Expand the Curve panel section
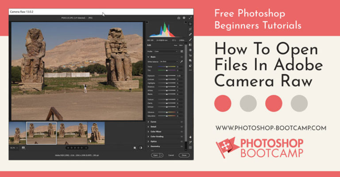This screenshot has width=340, height=177. point(148,122)
